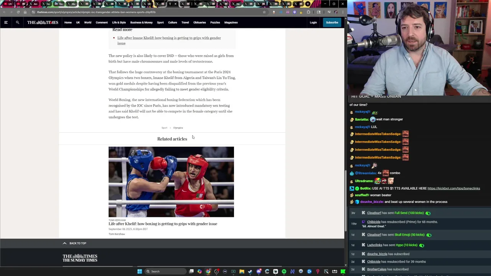Viewport: 491px width, 276px height.
Task: Open The Times hamburger menu
Action: click(6, 23)
